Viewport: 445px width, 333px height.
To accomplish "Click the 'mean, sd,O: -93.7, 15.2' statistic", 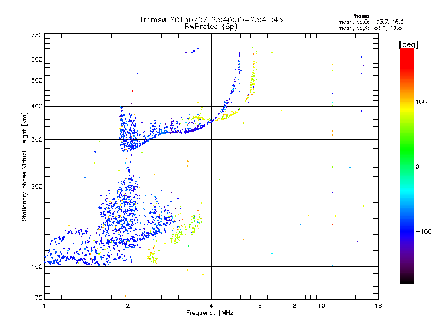I will (x=370, y=22).
